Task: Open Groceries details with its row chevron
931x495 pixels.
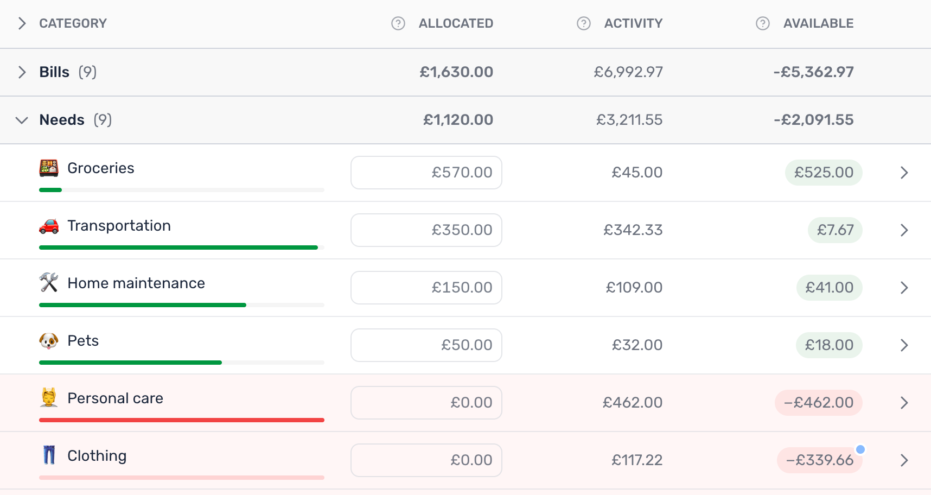Action: click(x=904, y=173)
